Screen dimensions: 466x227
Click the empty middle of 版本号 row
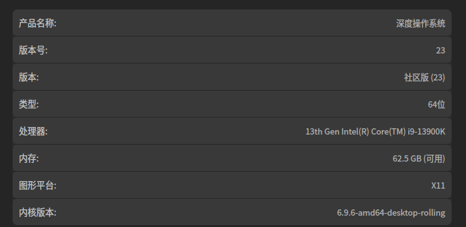coord(232,50)
